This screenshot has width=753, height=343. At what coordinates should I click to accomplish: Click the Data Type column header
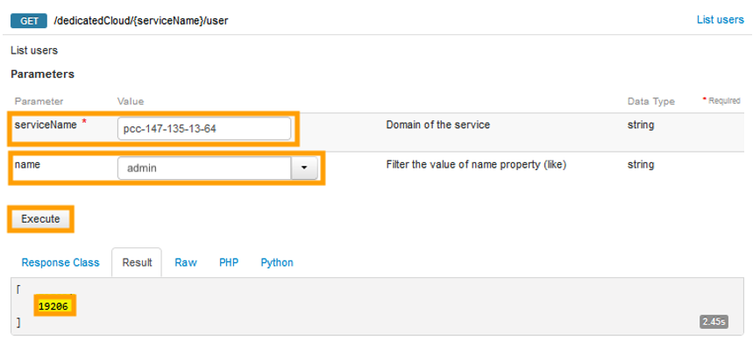[651, 102]
